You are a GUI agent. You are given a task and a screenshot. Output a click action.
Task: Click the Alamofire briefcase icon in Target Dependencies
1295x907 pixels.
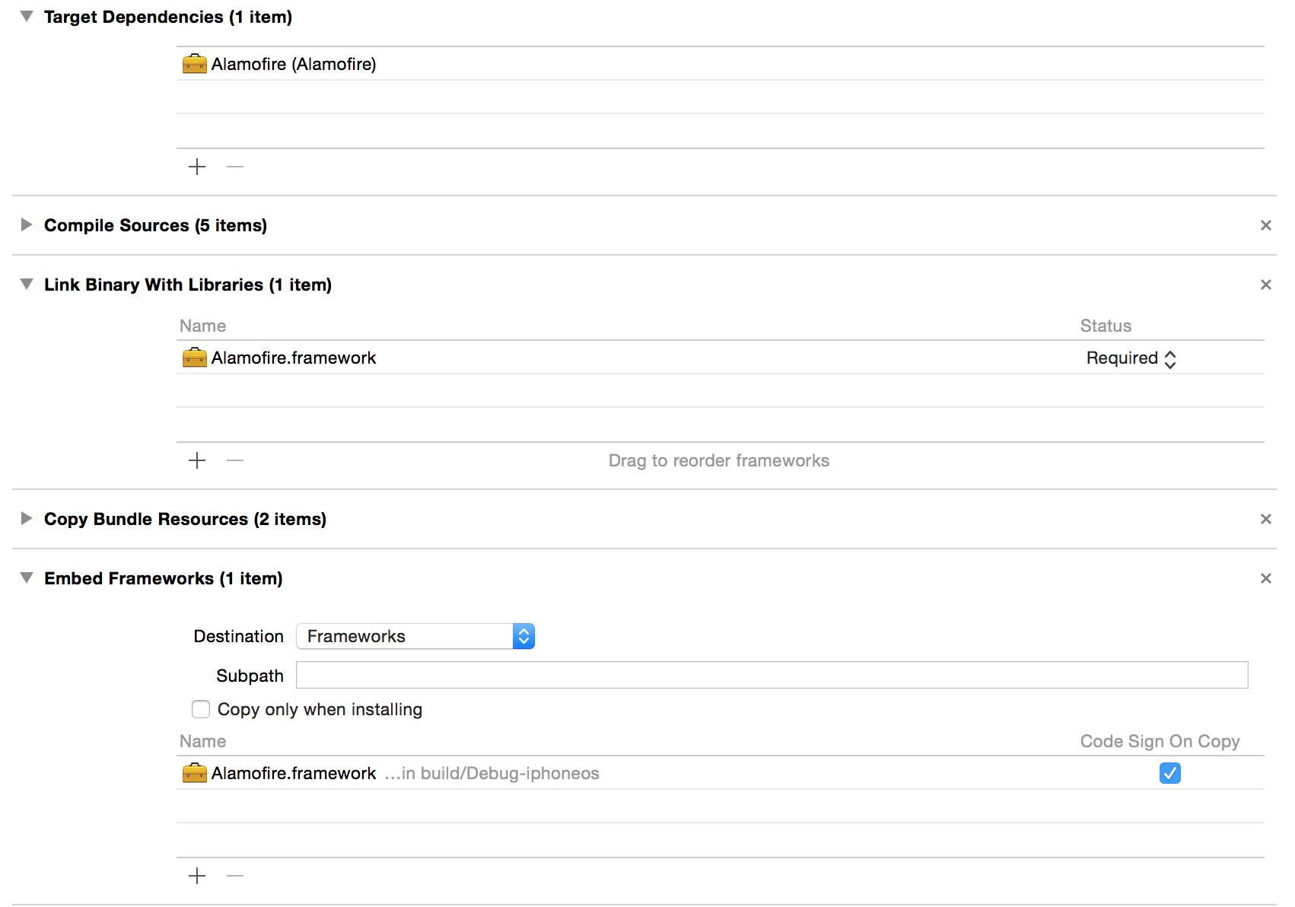point(195,64)
